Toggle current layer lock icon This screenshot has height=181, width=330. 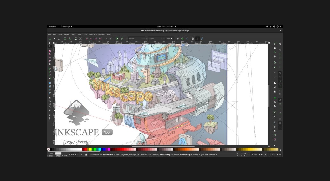coord(86,155)
